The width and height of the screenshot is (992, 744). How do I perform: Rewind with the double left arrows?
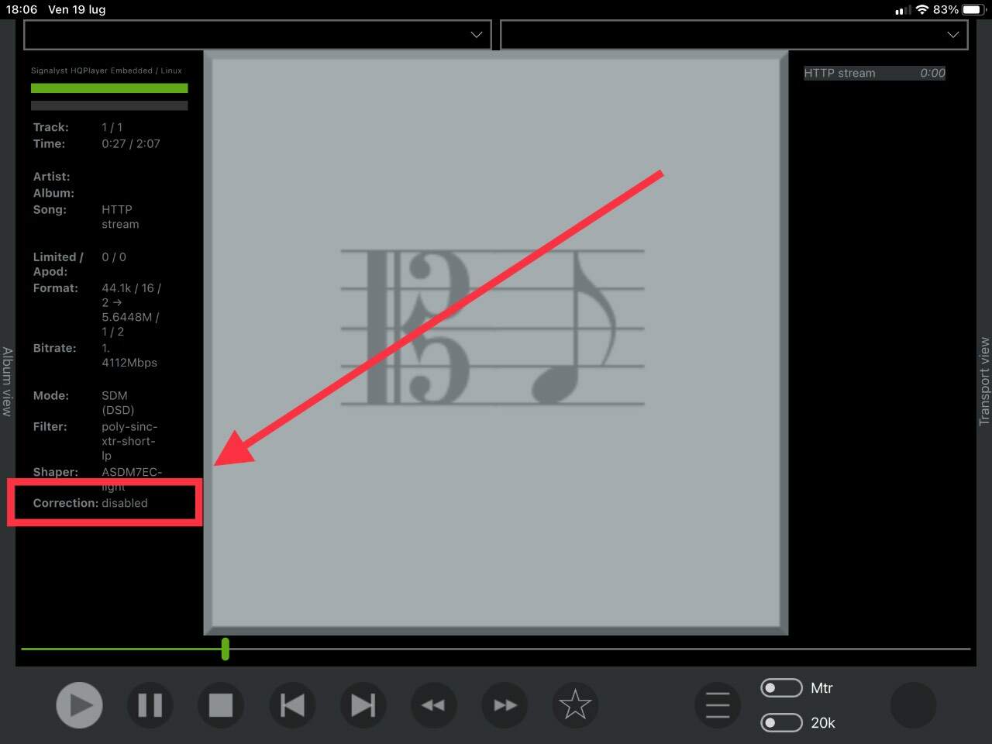point(433,705)
